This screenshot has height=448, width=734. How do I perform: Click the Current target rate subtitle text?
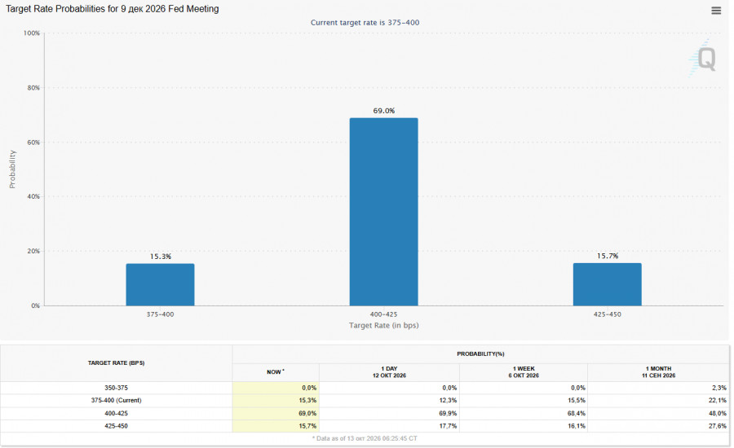click(365, 23)
